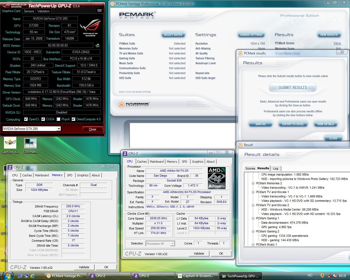Click the PCMark icon in the Result details title bar
The height and width of the screenshot is (280, 350).
point(240,145)
